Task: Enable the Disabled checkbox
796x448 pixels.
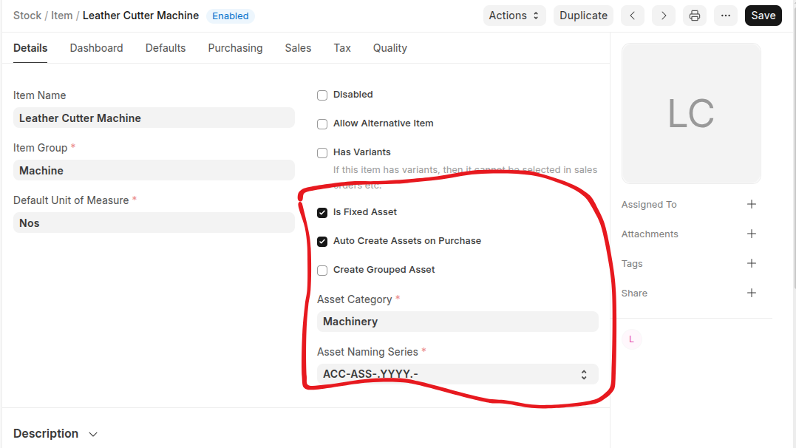Action: coord(322,95)
